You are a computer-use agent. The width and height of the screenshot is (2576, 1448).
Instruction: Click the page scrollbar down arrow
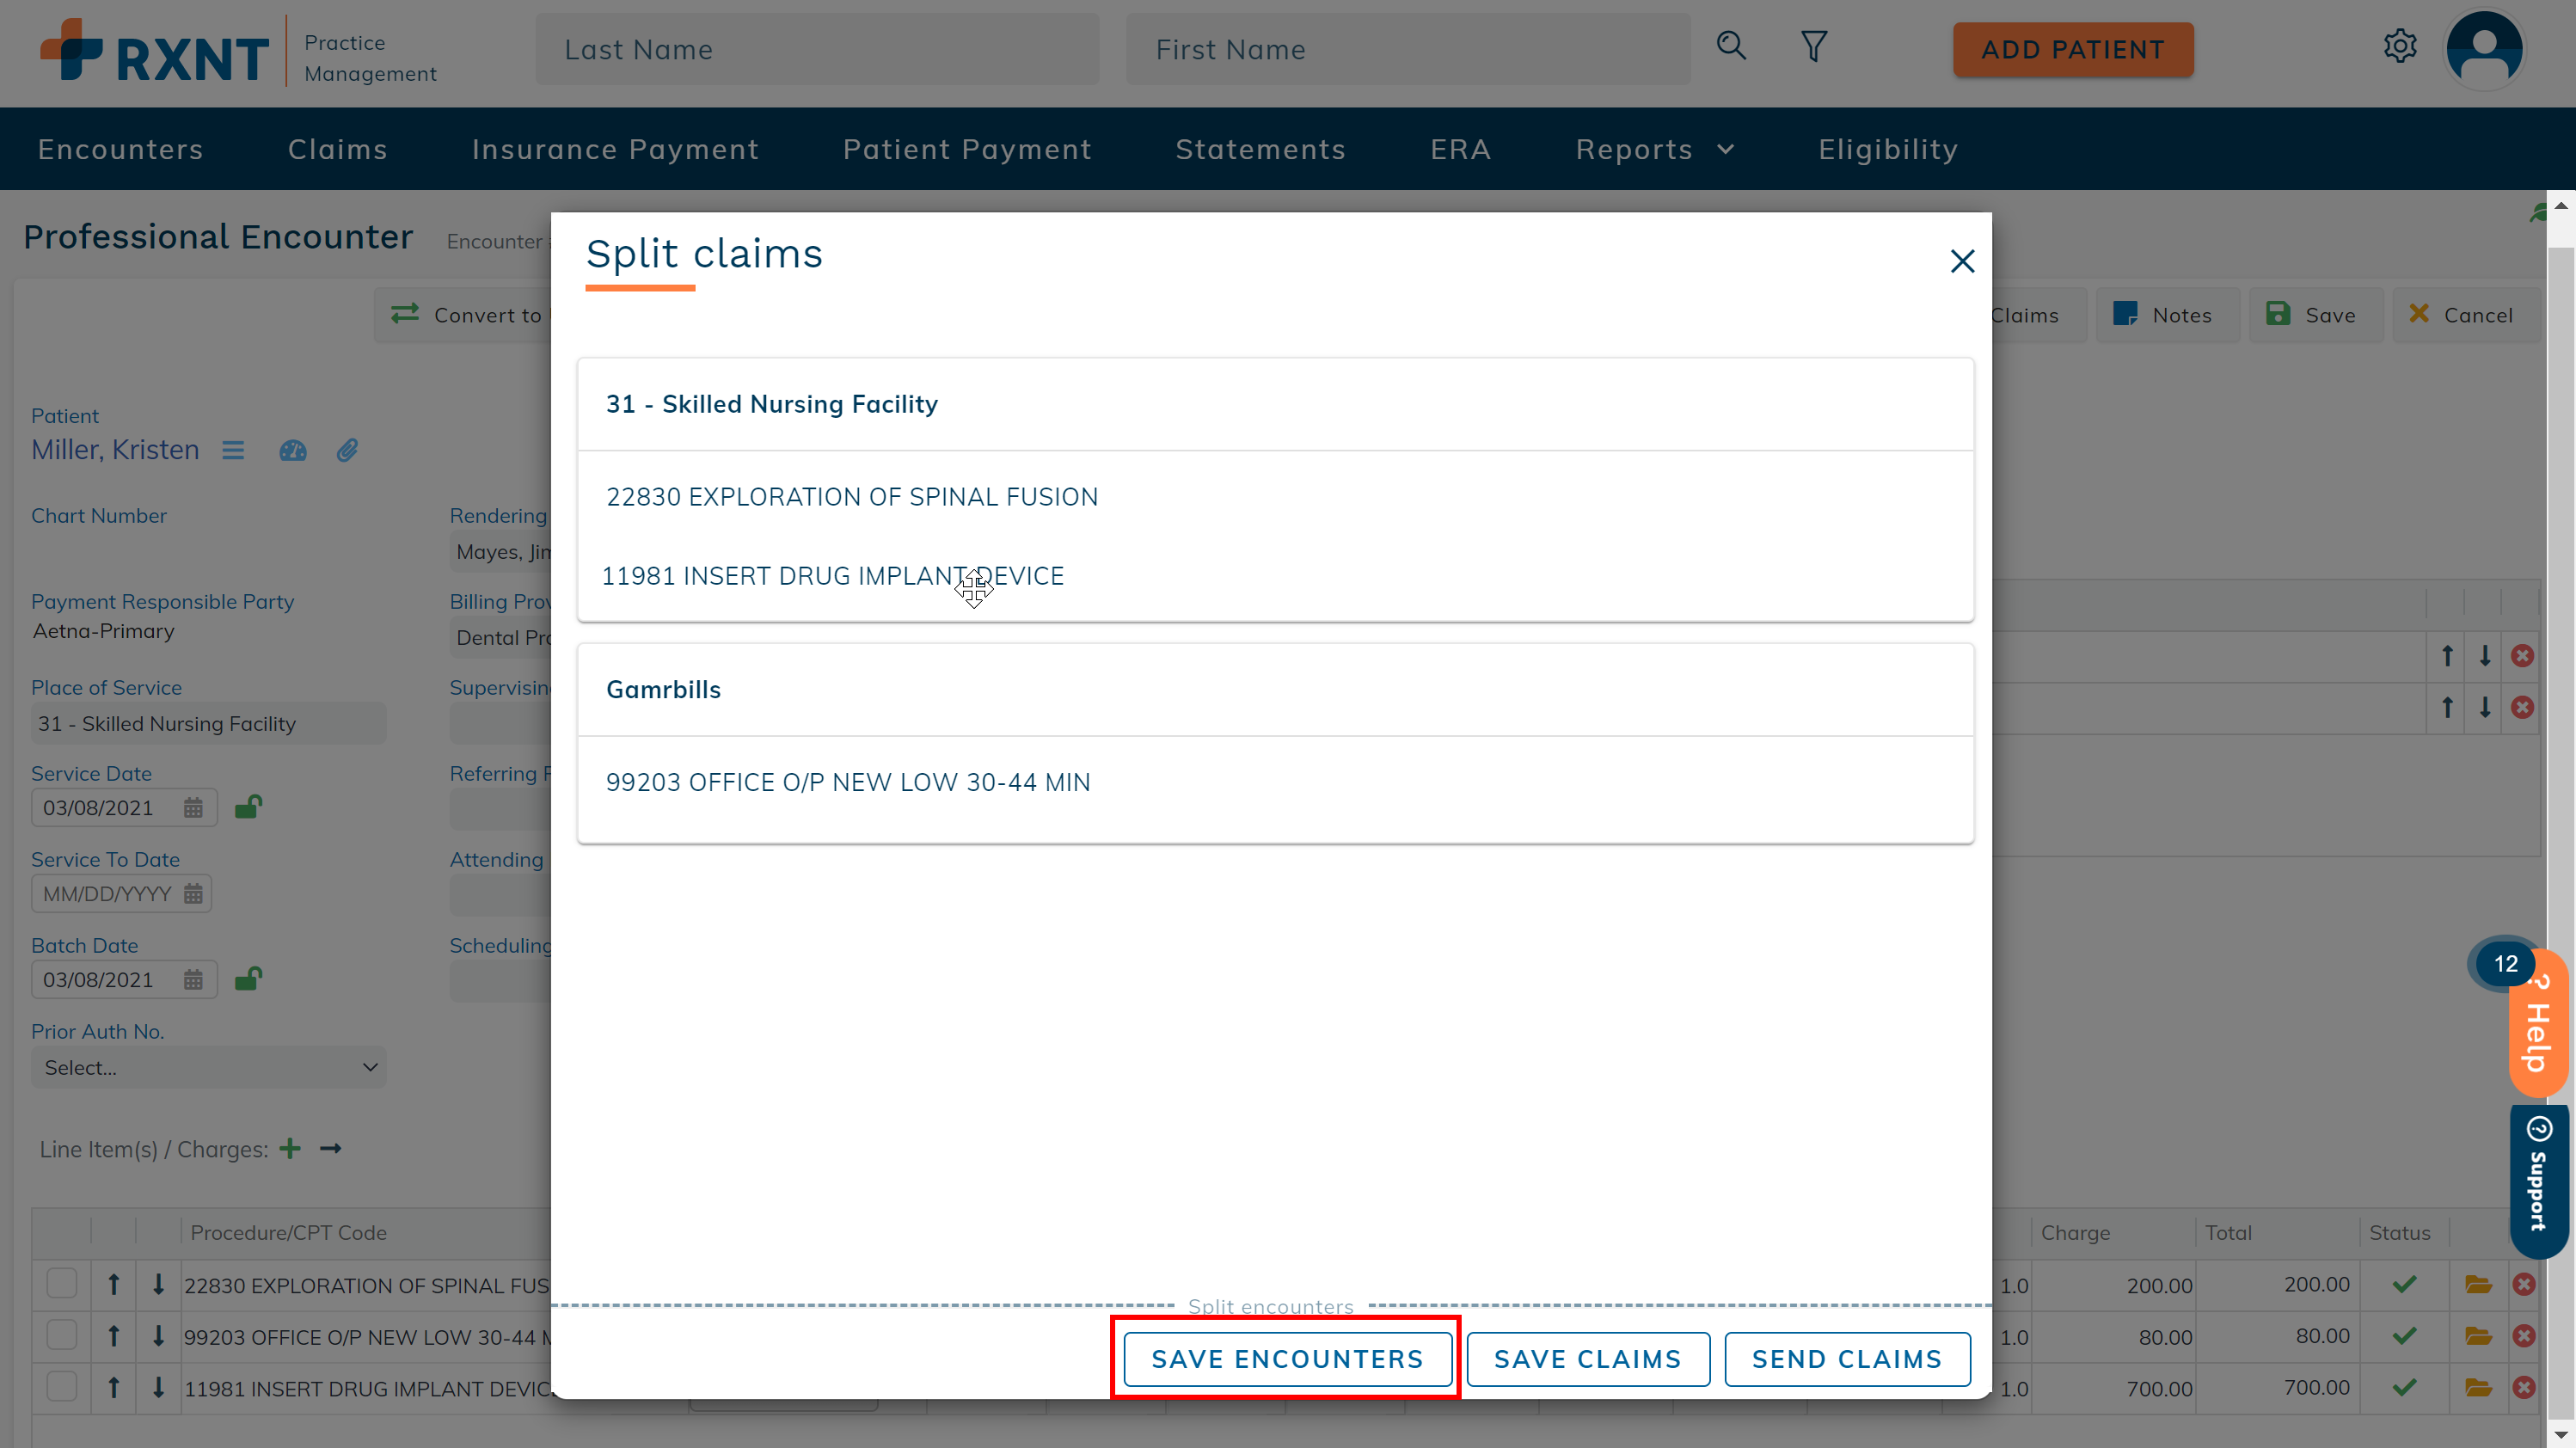pos(2560,1435)
